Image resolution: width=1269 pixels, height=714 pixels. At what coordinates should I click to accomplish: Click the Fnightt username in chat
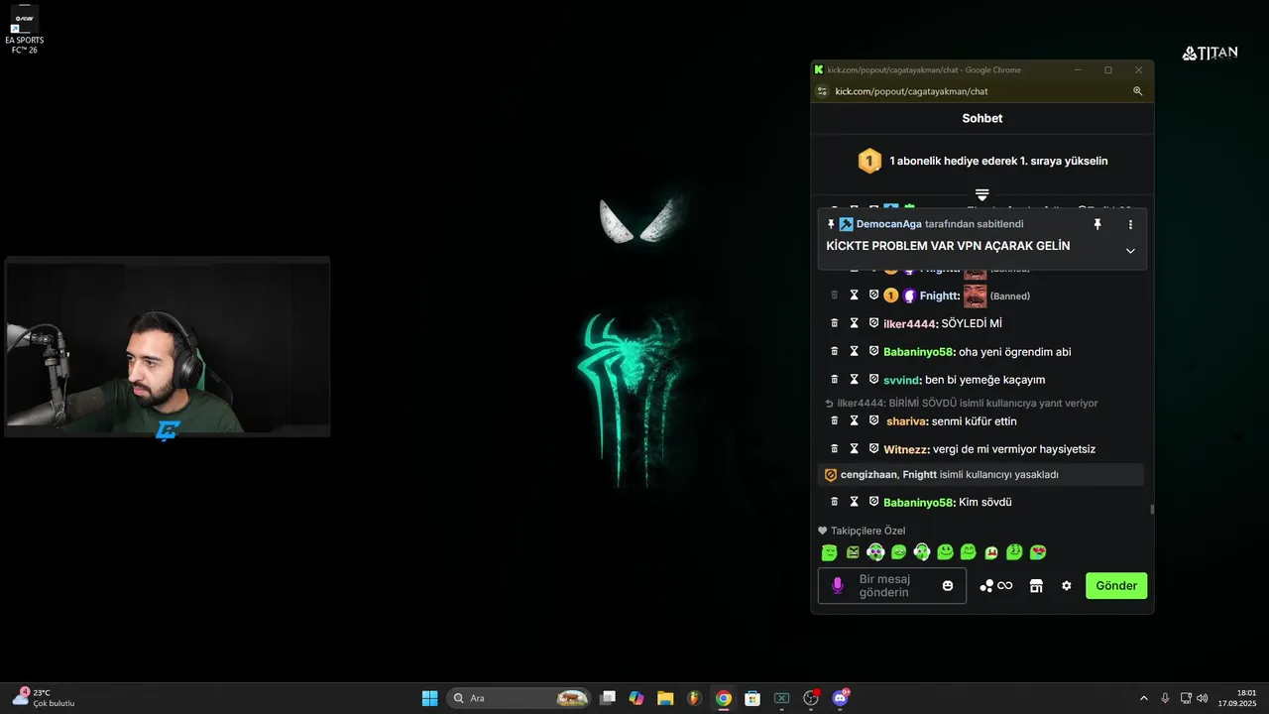click(x=939, y=296)
